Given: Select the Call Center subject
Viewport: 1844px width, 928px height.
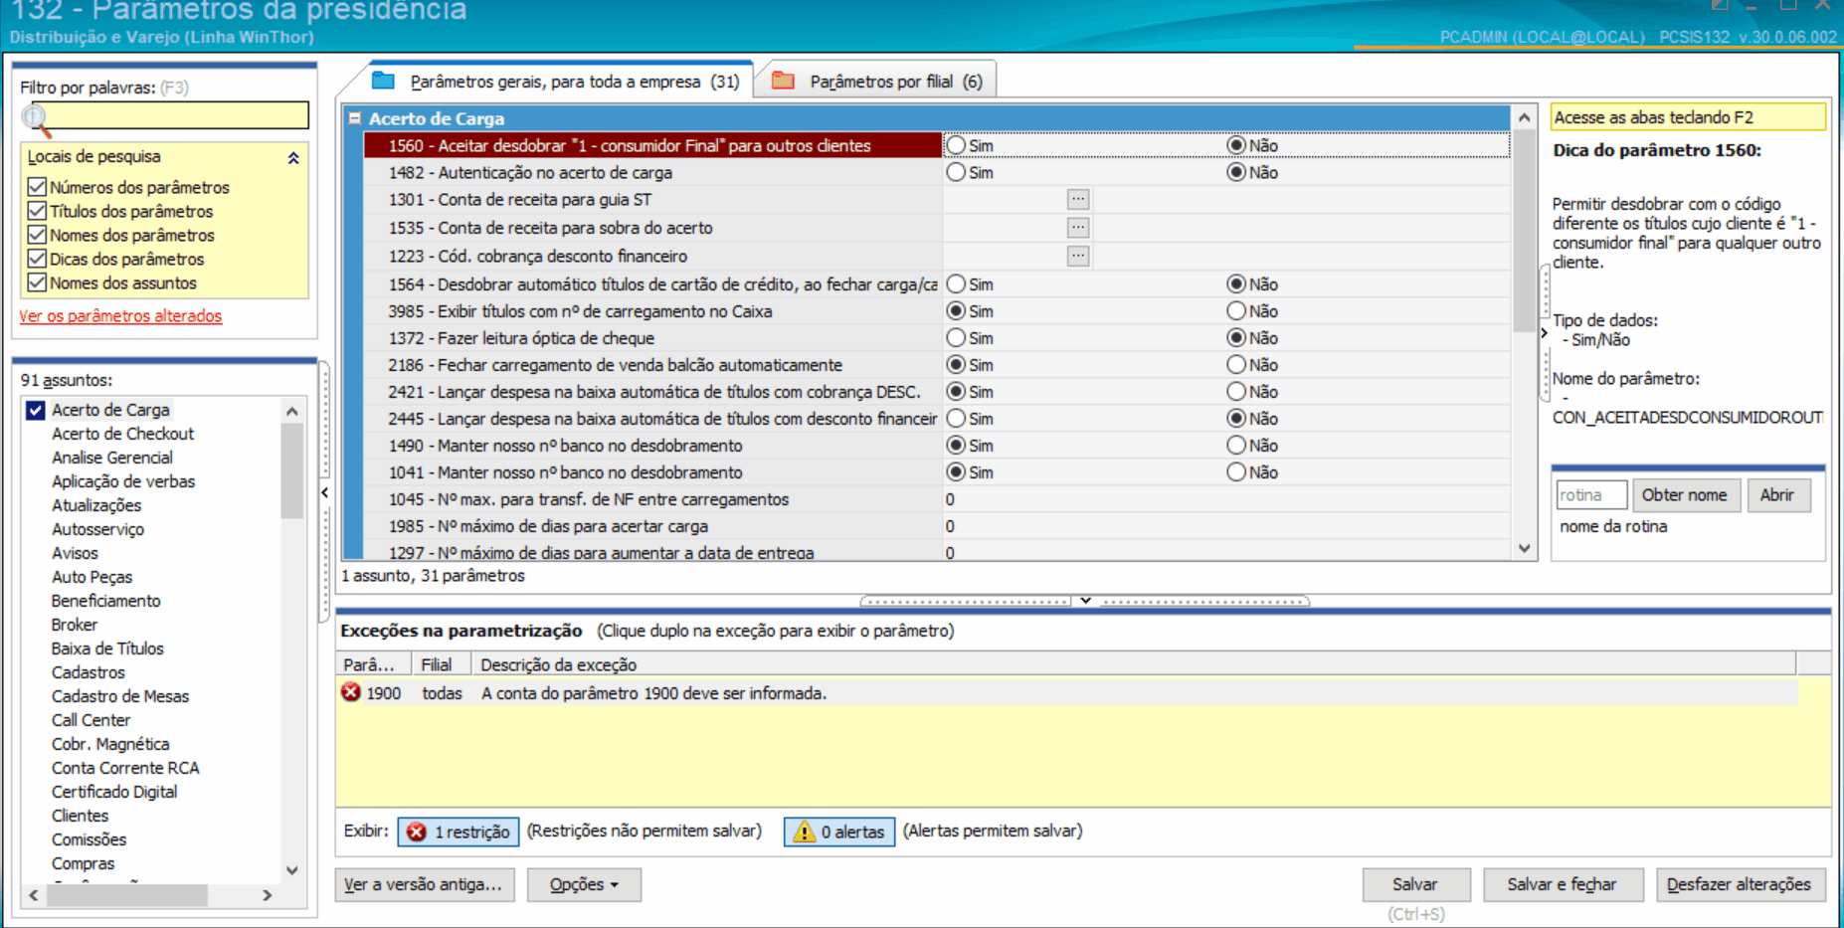Looking at the screenshot, I should tap(92, 720).
